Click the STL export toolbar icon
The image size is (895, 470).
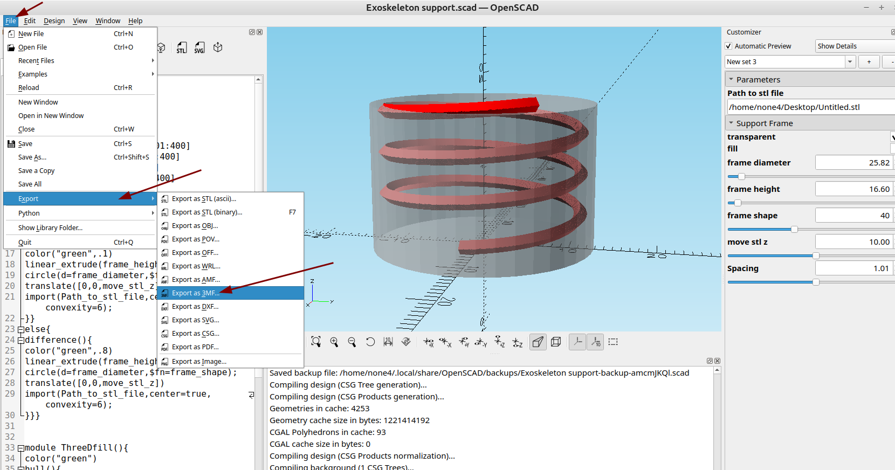click(182, 47)
